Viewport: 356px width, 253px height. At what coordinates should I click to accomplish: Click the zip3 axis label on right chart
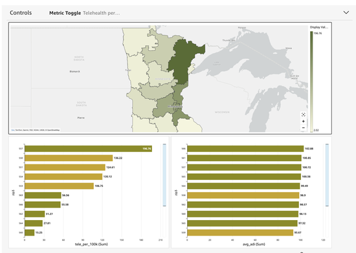tap(176, 192)
